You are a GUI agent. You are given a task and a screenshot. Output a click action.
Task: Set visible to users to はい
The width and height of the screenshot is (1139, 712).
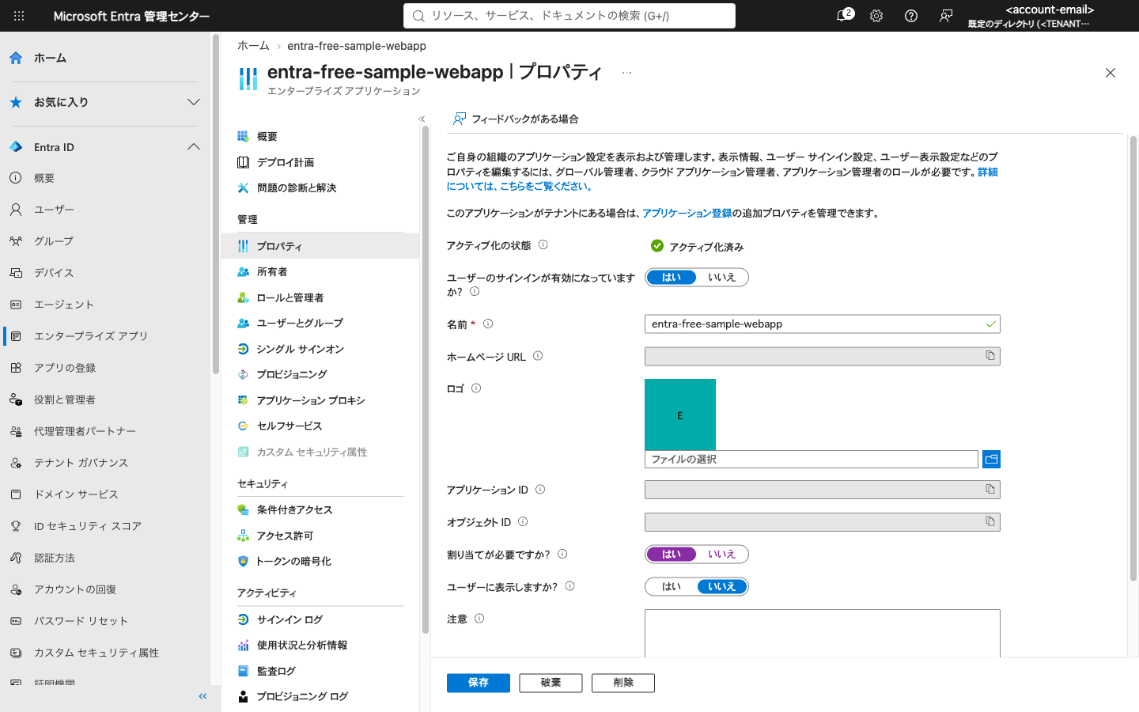point(672,586)
